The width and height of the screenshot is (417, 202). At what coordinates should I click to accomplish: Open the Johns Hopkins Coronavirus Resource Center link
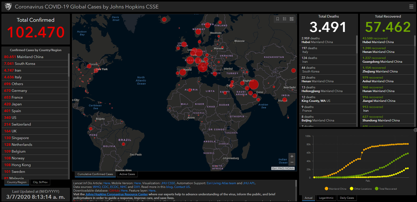click(117, 194)
